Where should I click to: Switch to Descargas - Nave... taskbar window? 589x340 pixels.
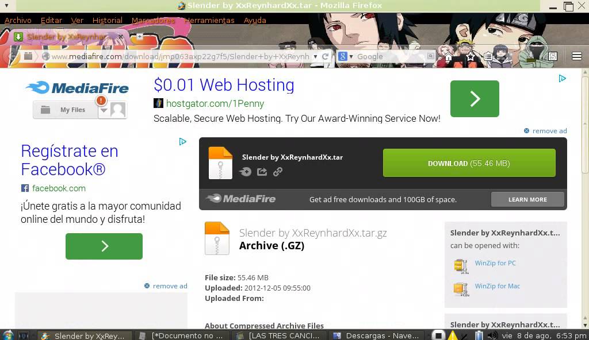(x=376, y=335)
